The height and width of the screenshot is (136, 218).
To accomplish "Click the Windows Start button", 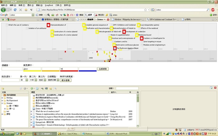I will 7,133.
